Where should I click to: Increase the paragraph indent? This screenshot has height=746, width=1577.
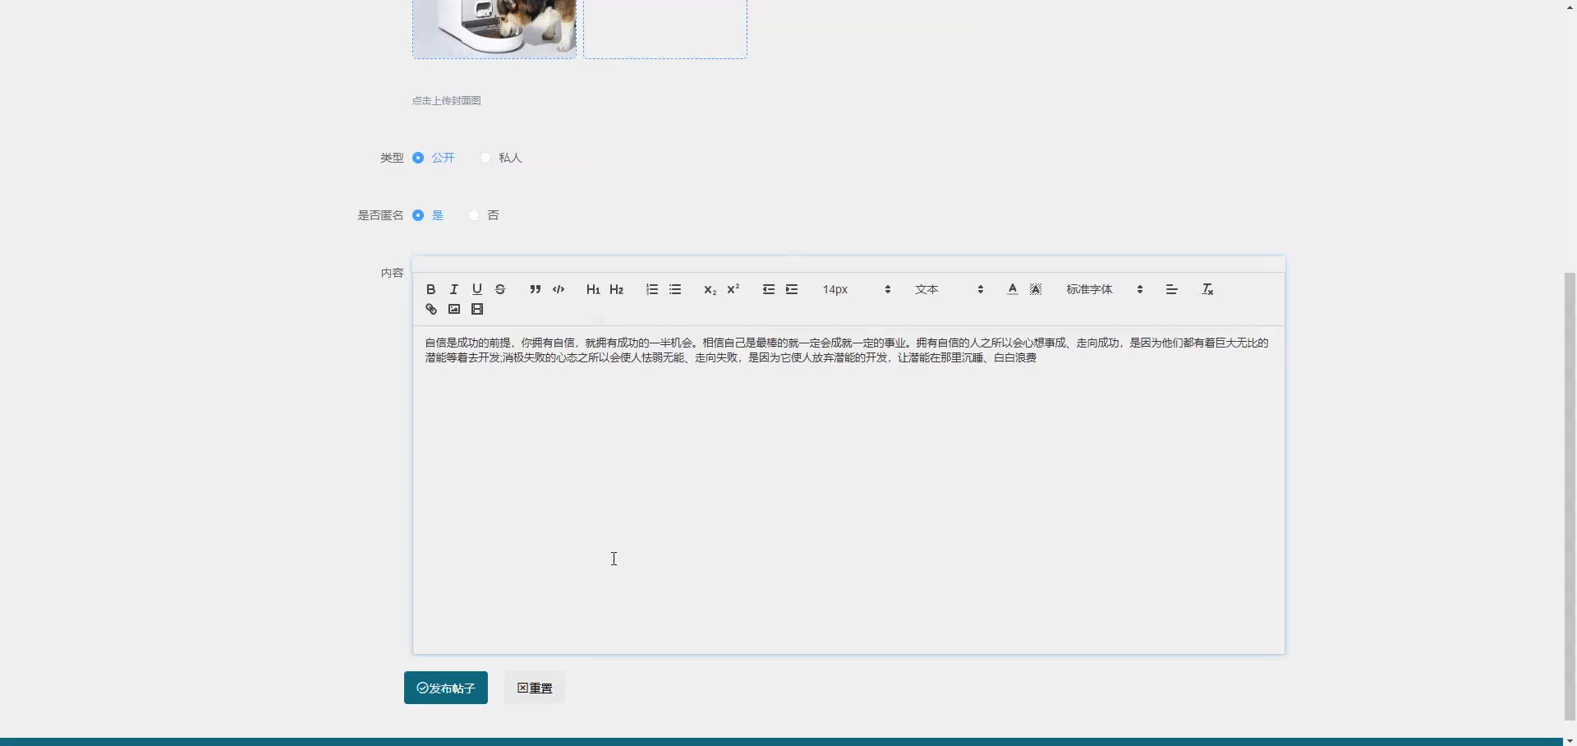[x=792, y=289]
